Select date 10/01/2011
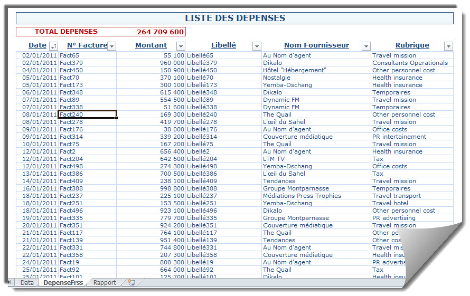Image resolution: width=470 pixels, height=296 pixels. pyautogui.click(x=37, y=144)
